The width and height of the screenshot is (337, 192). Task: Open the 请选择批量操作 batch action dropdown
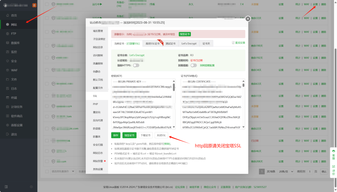coord(63,172)
